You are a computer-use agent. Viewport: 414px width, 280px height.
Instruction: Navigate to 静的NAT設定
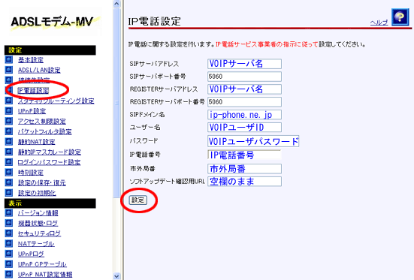[36, 142]
